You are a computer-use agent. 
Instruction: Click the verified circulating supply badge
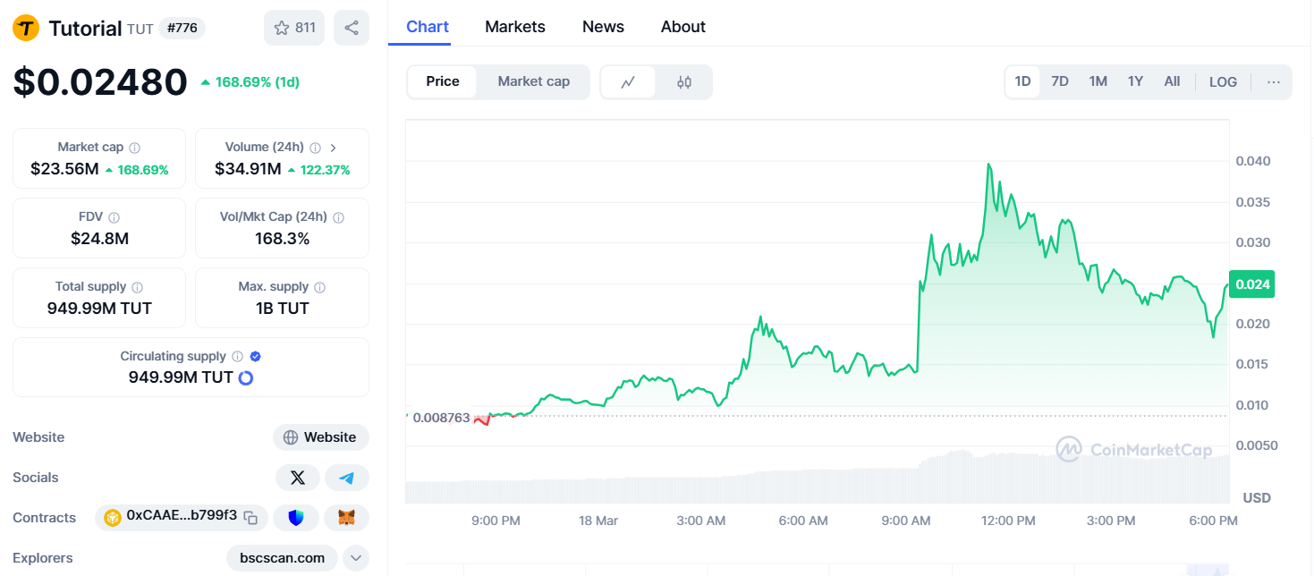pyautogui.click(x=255, y=357)
